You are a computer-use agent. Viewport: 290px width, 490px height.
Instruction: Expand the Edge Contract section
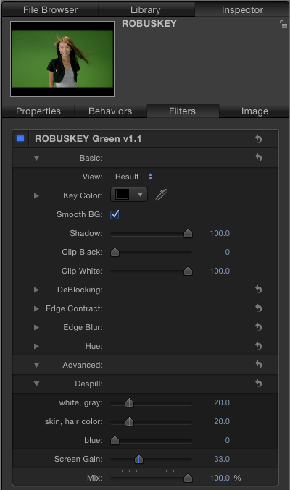[36, 308]
